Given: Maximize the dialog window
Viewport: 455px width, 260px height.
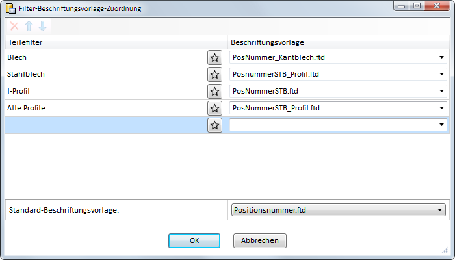Looking at the screenshot, I should coord(417,6).
